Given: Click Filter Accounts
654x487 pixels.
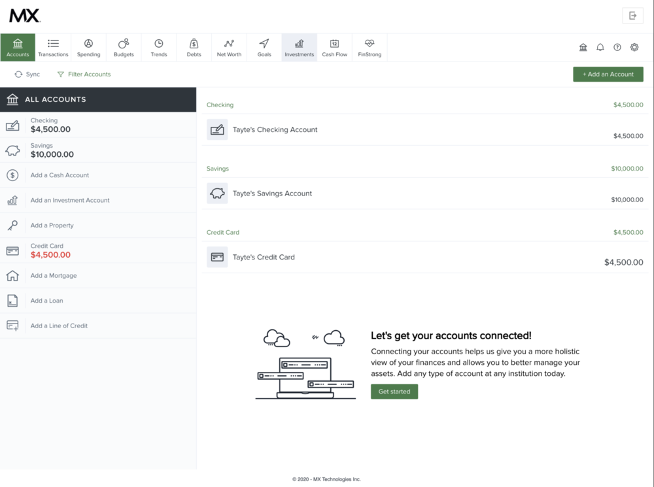Looking at the screenshot, I should click(84, 75).
